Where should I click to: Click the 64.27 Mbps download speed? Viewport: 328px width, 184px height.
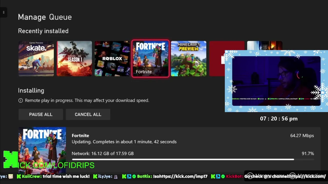tap(302, 135)
